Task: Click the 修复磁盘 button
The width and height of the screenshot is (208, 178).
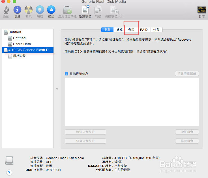Action: pyautogui.click(x=187, y=141)
